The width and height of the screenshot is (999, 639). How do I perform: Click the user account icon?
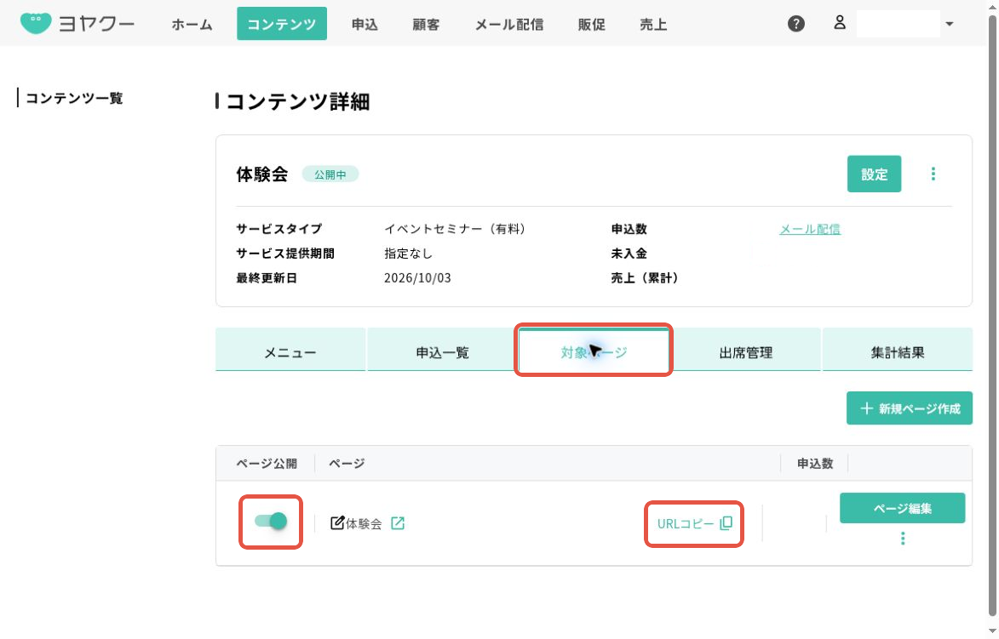tap(840, 23)
